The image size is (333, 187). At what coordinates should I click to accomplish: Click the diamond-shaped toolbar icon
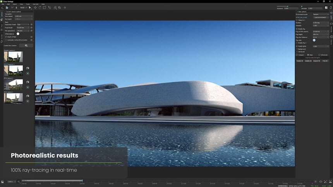65,8
